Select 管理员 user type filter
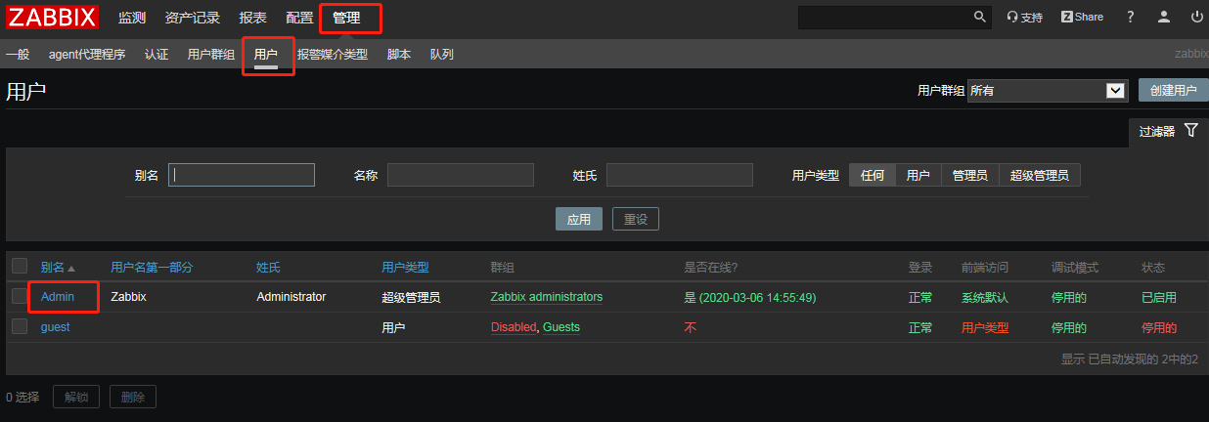1209x422 pixels. [970, 175]
